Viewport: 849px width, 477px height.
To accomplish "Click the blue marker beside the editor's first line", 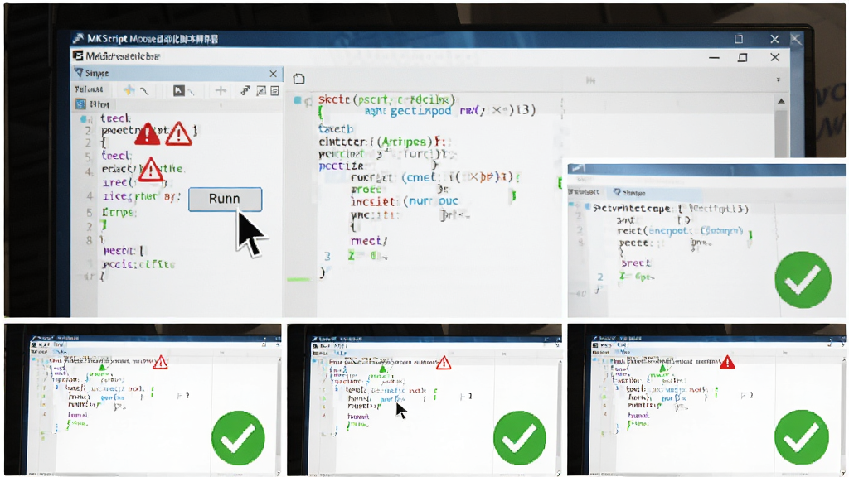I will (298, 100).
